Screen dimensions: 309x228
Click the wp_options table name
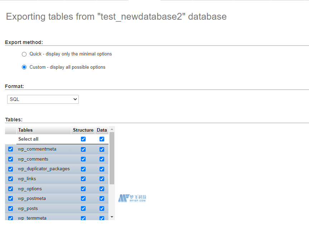(30, 189)
